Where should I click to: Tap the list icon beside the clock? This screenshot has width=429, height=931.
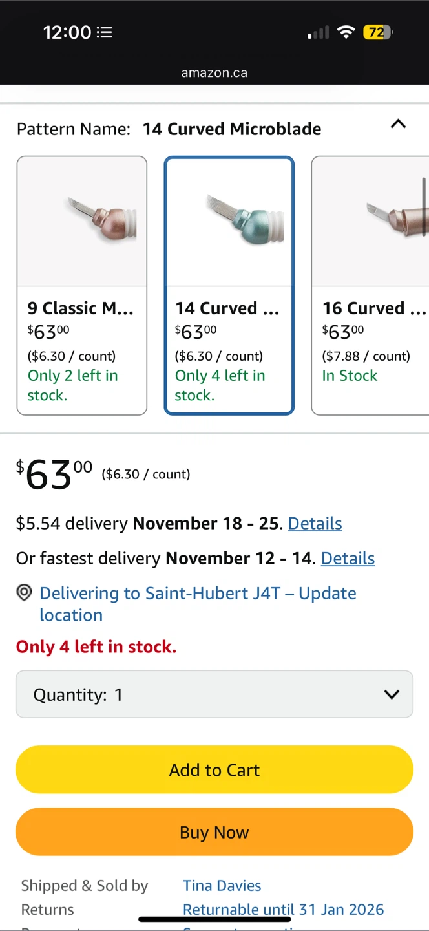(x=104, y=32)
